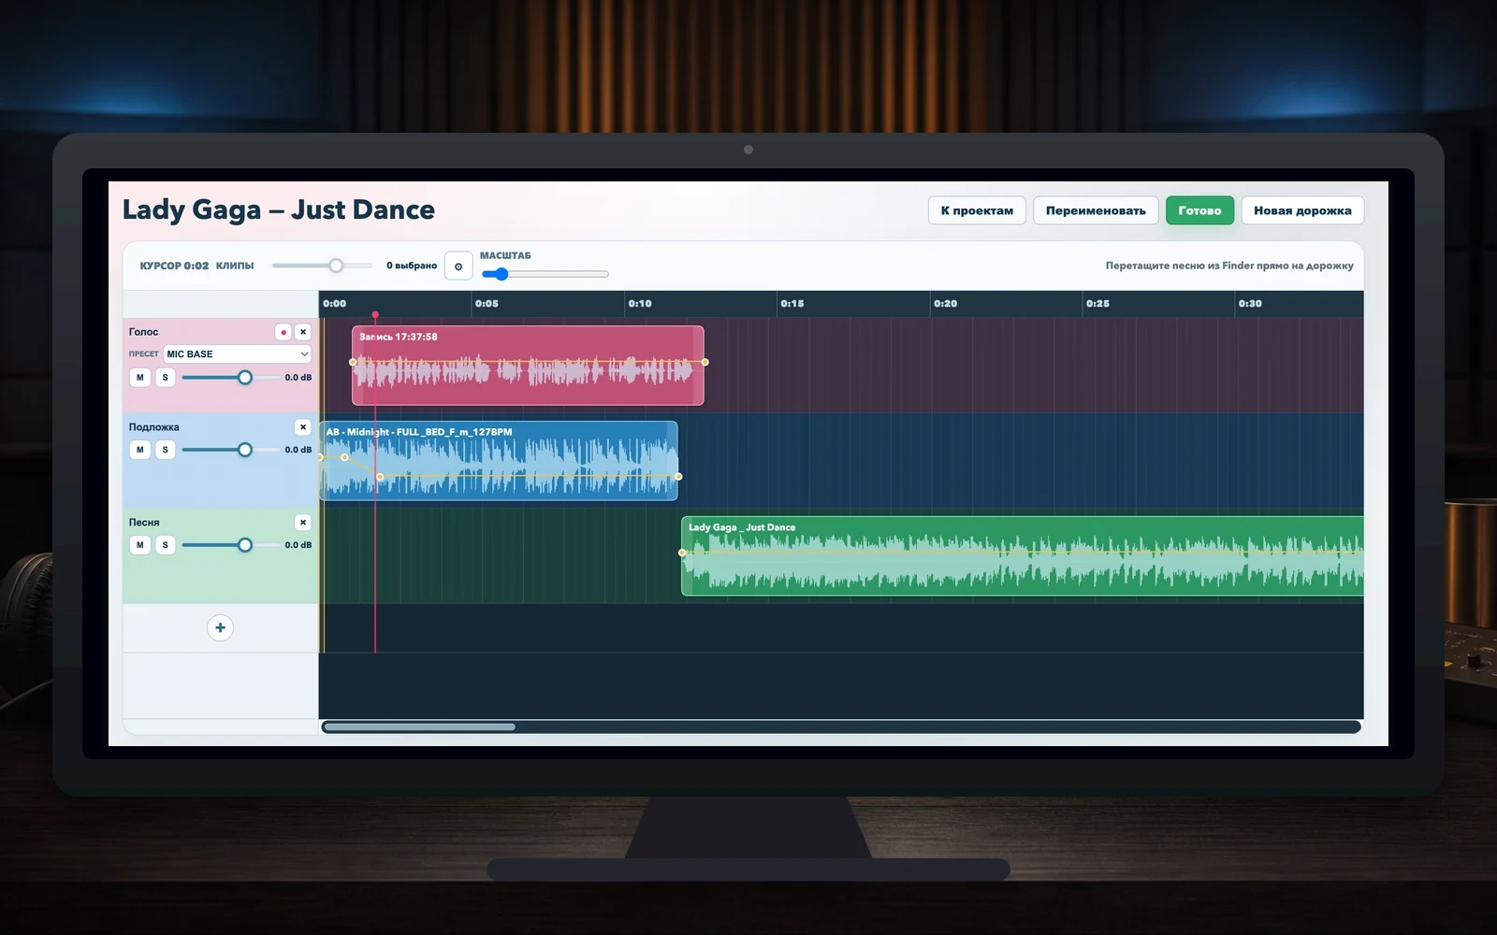The height and width of the screenshot is (935, 1497).
Task: Click the Масштаб zoom slider handle
Action: (501, 274)
